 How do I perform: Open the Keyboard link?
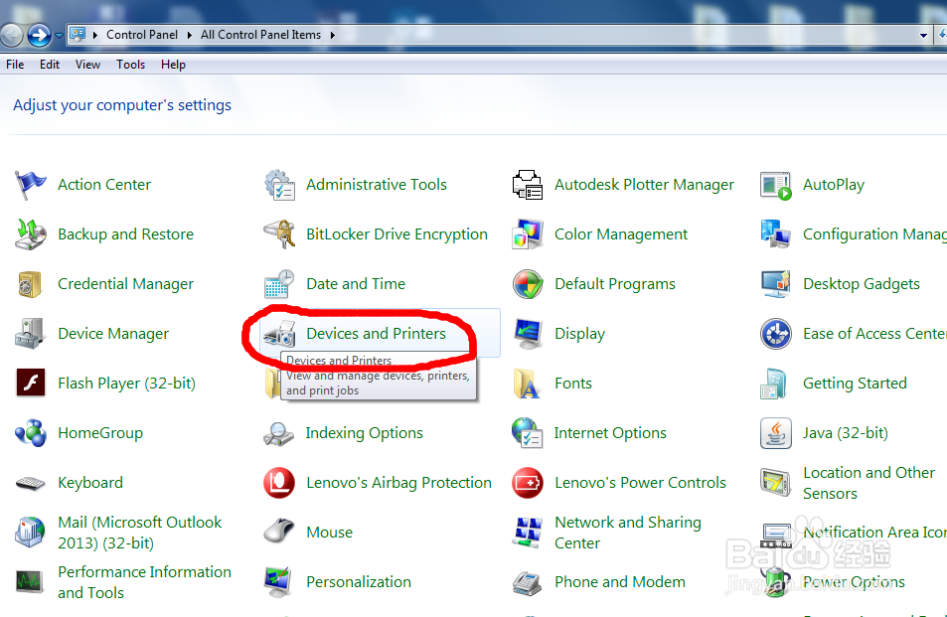point(90,483)
